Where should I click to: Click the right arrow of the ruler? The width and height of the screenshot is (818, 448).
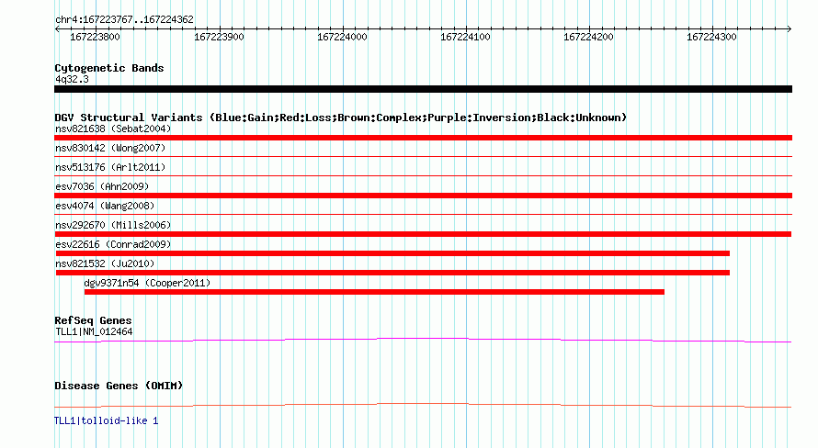point(790,28)
